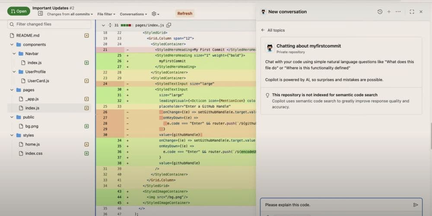The width and height of the screenshot is (432, 216).
Task: Collapse the public folder
Action: [x=12, y=118]
